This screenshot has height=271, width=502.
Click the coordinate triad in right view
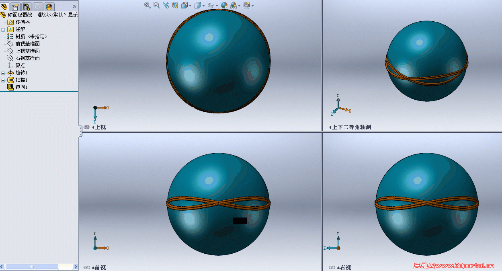(x=333, y=242)
